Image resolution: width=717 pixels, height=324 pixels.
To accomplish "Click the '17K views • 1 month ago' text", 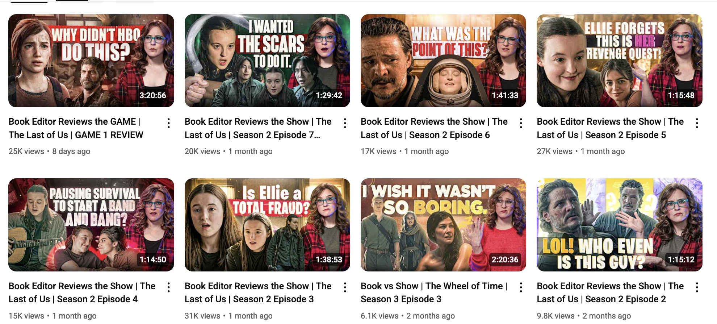I will click(404, 151).
